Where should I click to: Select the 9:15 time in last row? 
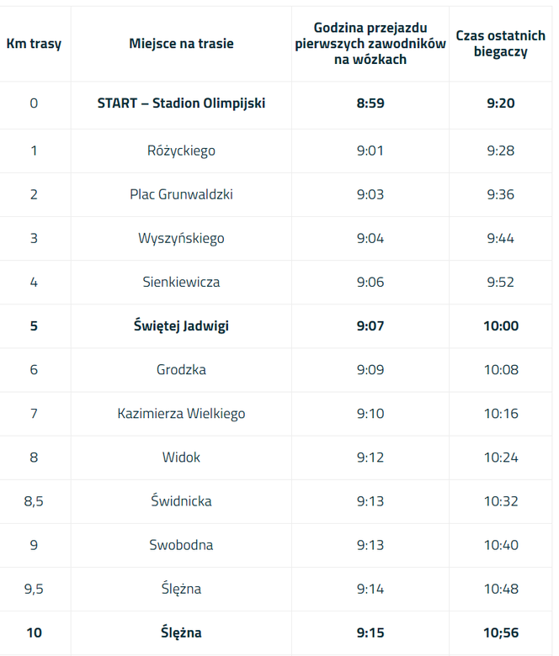point(370,632)
